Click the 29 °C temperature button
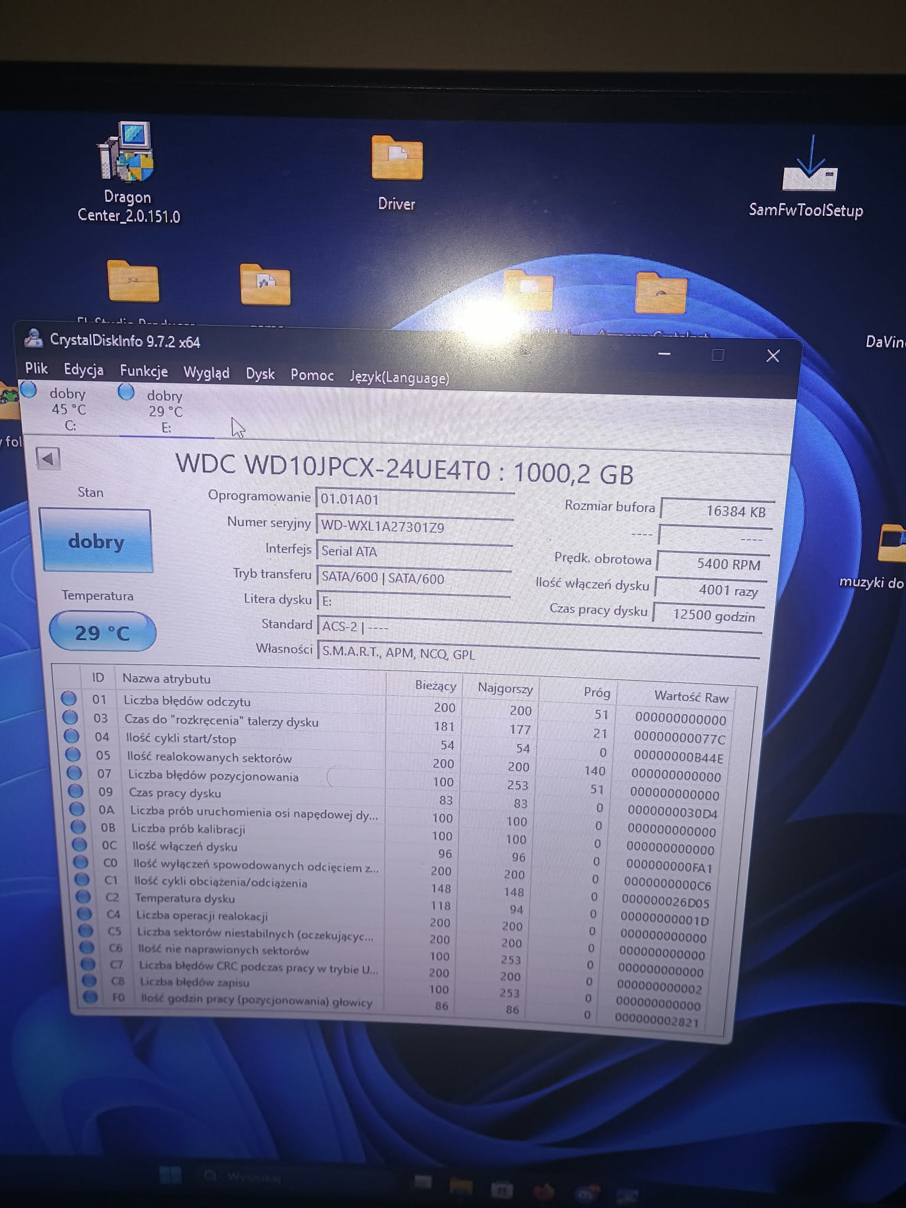906x1208 pixels. click(x=102, y=632)
